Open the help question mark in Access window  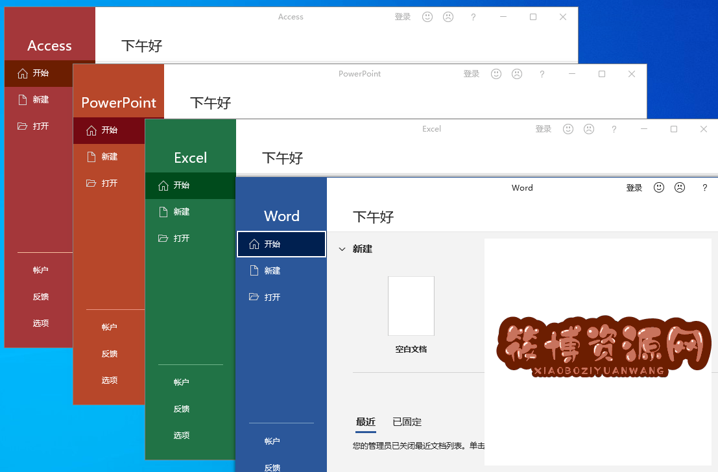pos(473,17)
